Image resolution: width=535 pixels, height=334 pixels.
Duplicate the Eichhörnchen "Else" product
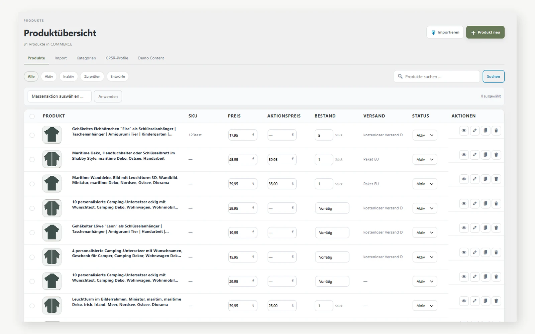[x=486, y=131]
